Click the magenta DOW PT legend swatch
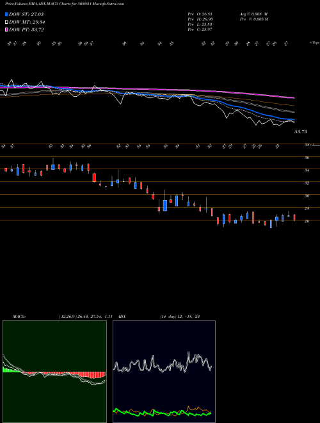 (x=6, y=29)
